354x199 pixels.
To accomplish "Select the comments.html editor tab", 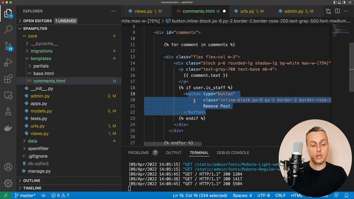I will (x=201, y=11).
